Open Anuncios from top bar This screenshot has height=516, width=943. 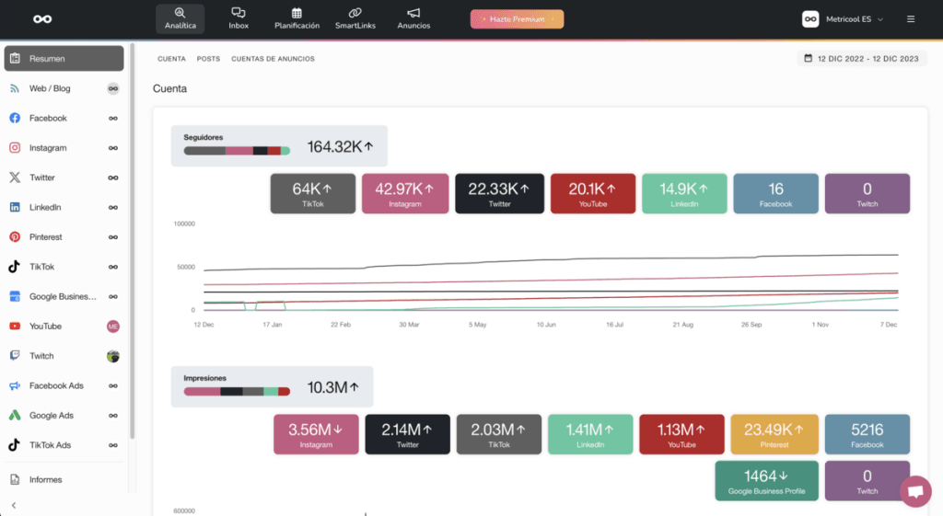coord(413,18)
